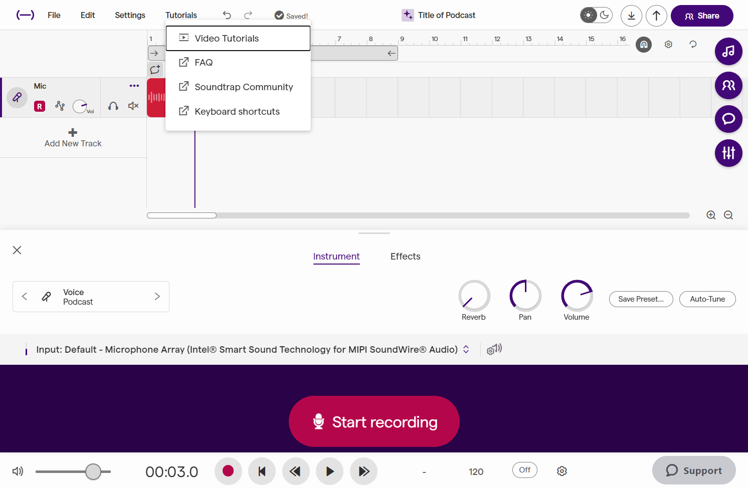Toggle headphone solo on Mic track
This screenshot has width=748, height=489.
[113, 106]
